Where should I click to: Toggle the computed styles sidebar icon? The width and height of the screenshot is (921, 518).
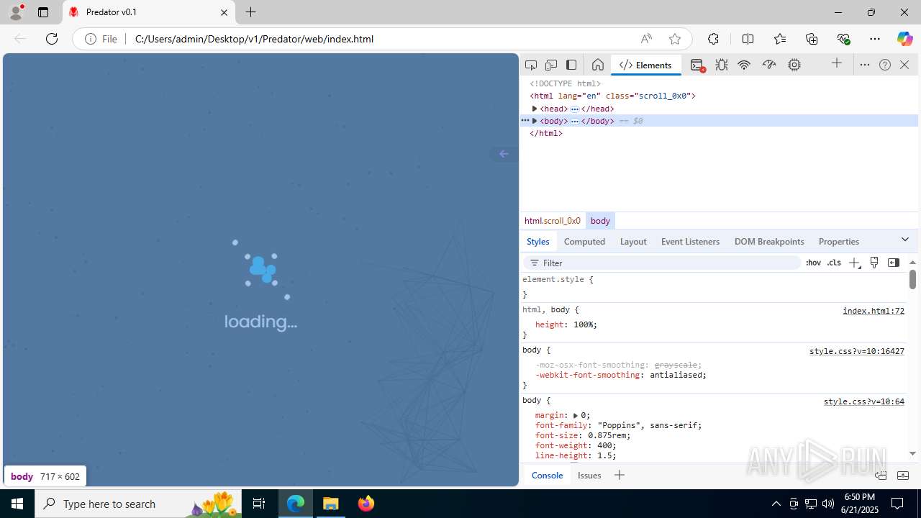pyautogui.click(x=894, y=263)
